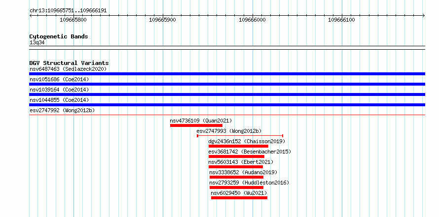
Task: Click the blue bar under nsv1039164
Action: 227,94
